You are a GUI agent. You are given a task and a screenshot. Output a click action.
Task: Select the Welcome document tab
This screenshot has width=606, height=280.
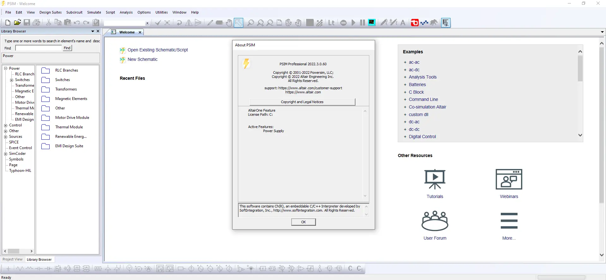(x=127, y=32)
